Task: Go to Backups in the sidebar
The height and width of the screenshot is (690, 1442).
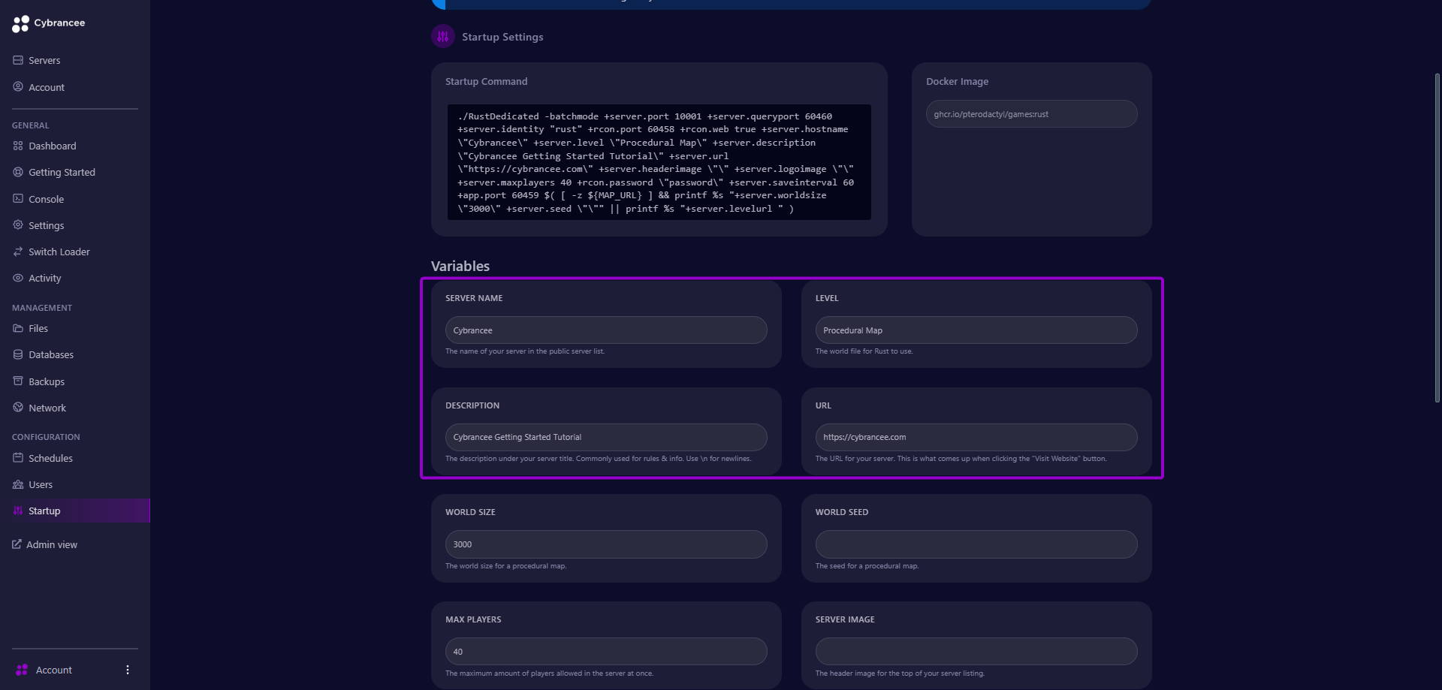Action: coord(47,381)
